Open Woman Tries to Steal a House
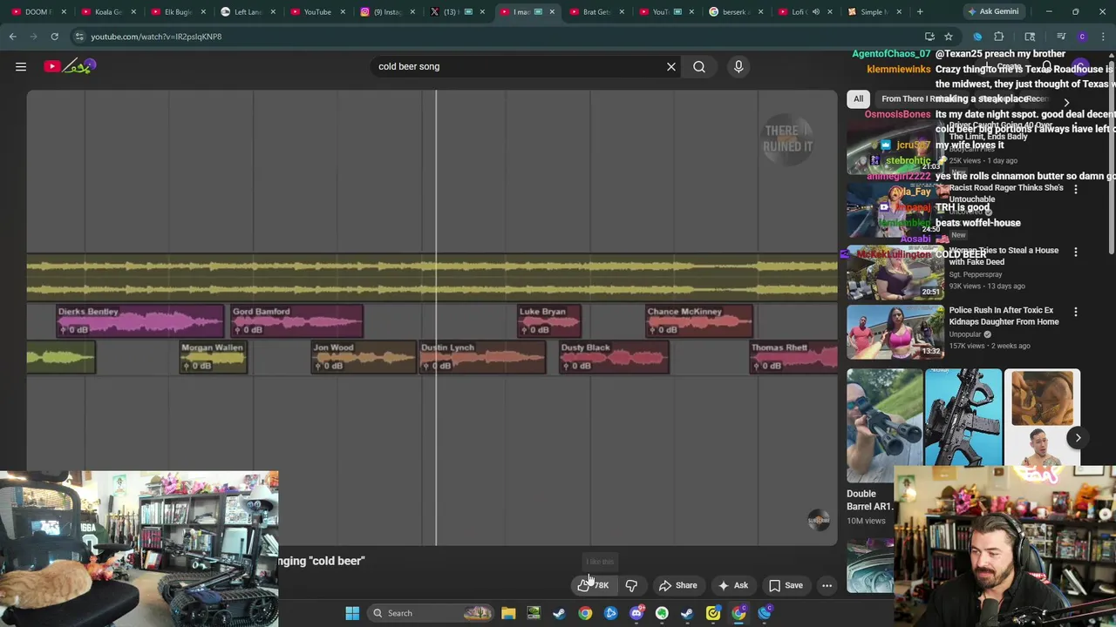 point(1004,256)
